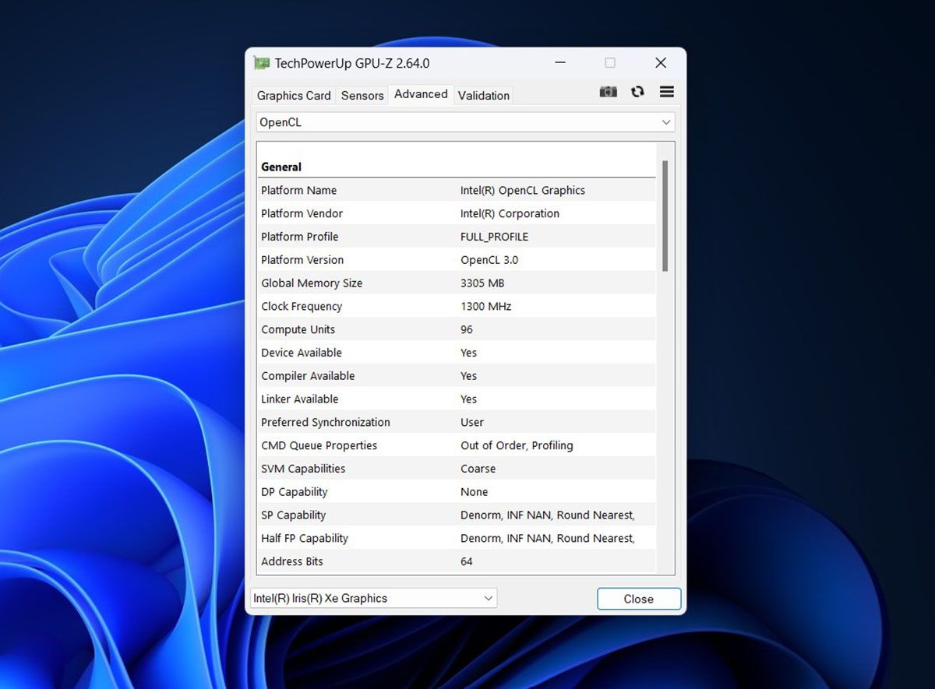Expand the OpenCL category dropdown
The image size is (935, 689).
(x=465, y=122)
